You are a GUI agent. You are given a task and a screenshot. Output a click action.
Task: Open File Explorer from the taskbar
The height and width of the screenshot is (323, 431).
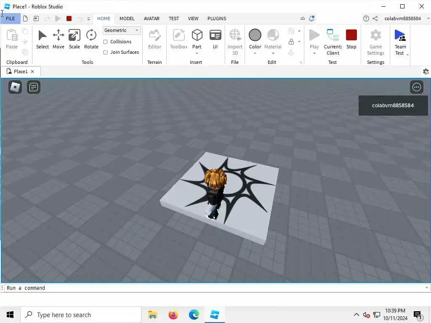(x=152, y=315)
